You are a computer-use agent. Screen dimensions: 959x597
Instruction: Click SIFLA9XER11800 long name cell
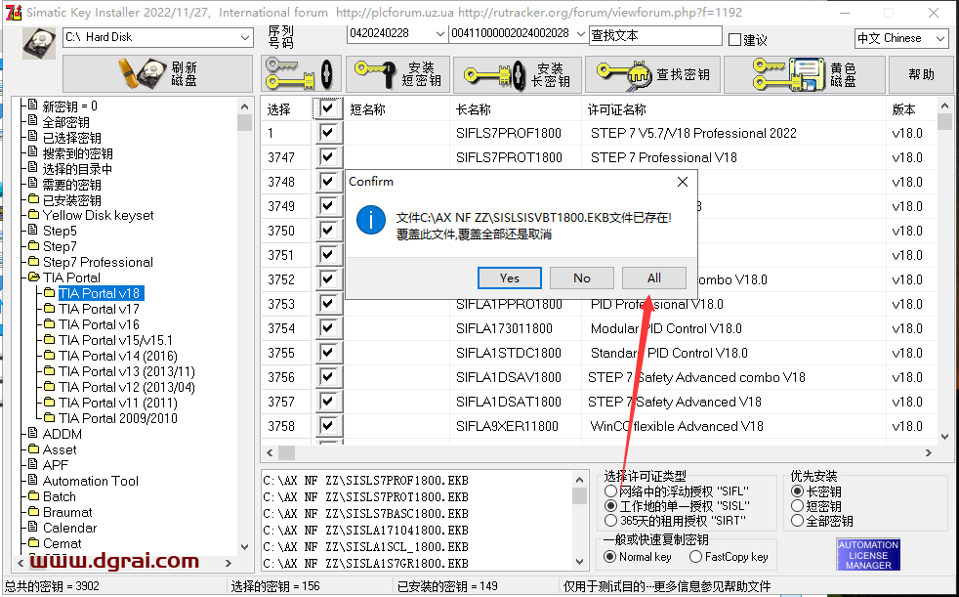click(507, 426)
